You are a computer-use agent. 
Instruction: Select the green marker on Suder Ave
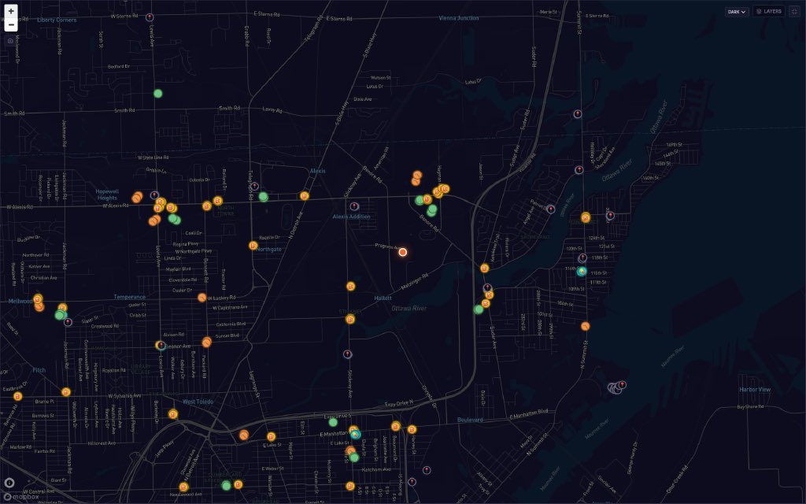click(479, 309)
